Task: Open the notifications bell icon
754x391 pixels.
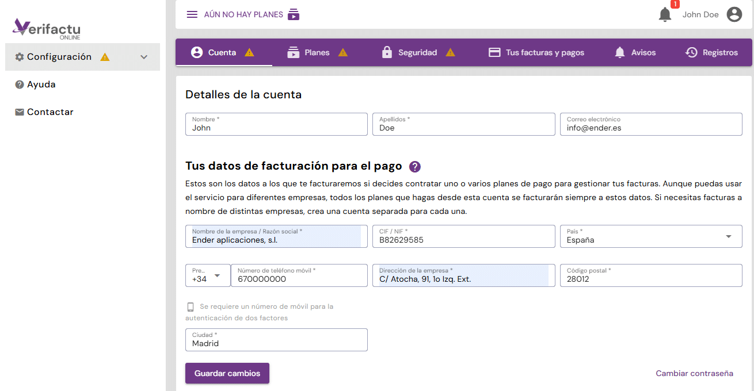Action: click(x=665, y=15)
